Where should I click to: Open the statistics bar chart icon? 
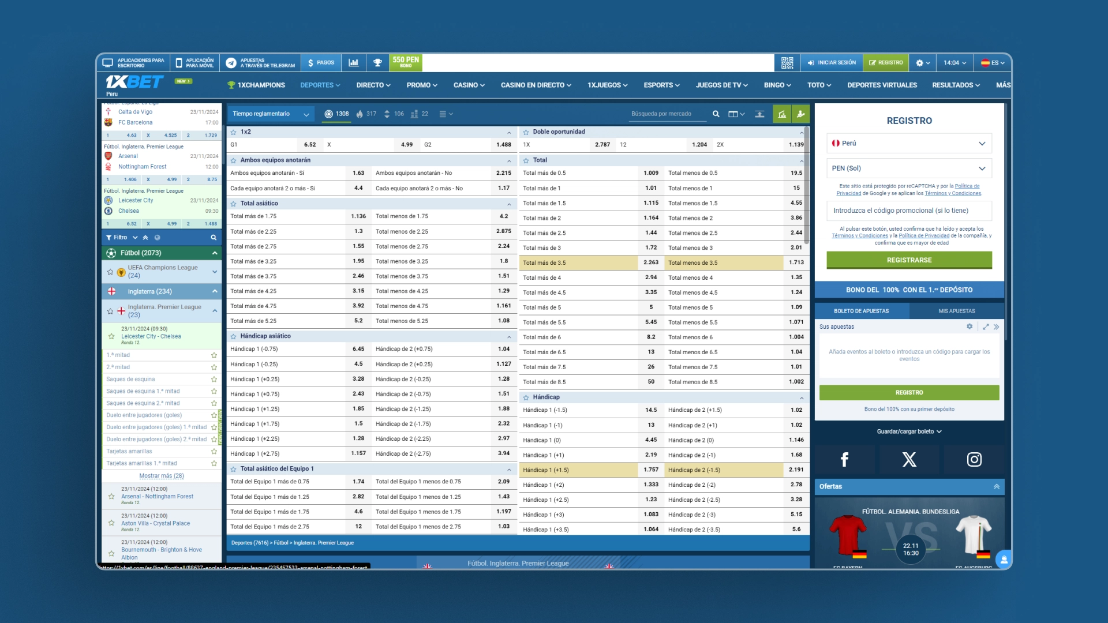354,63
